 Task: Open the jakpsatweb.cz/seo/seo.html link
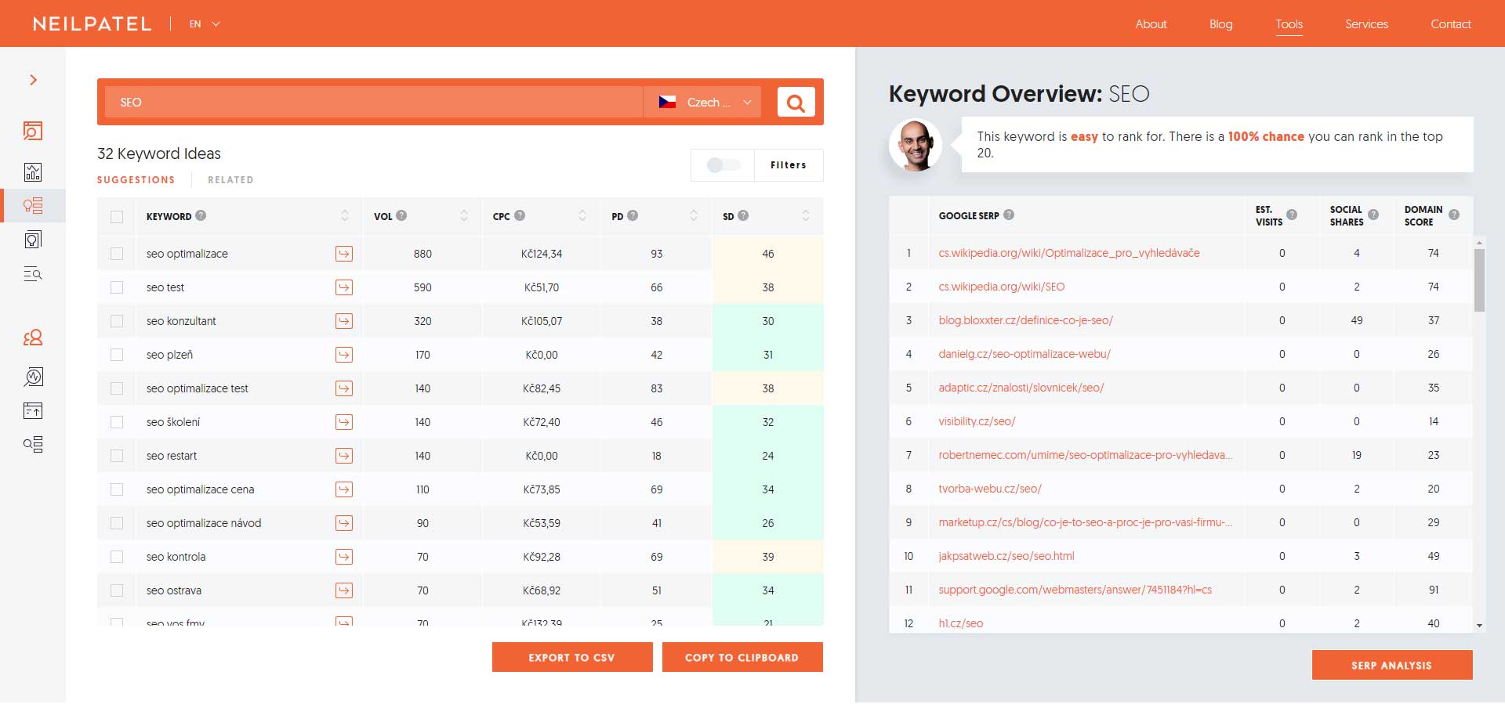(x=1006, y=556)
